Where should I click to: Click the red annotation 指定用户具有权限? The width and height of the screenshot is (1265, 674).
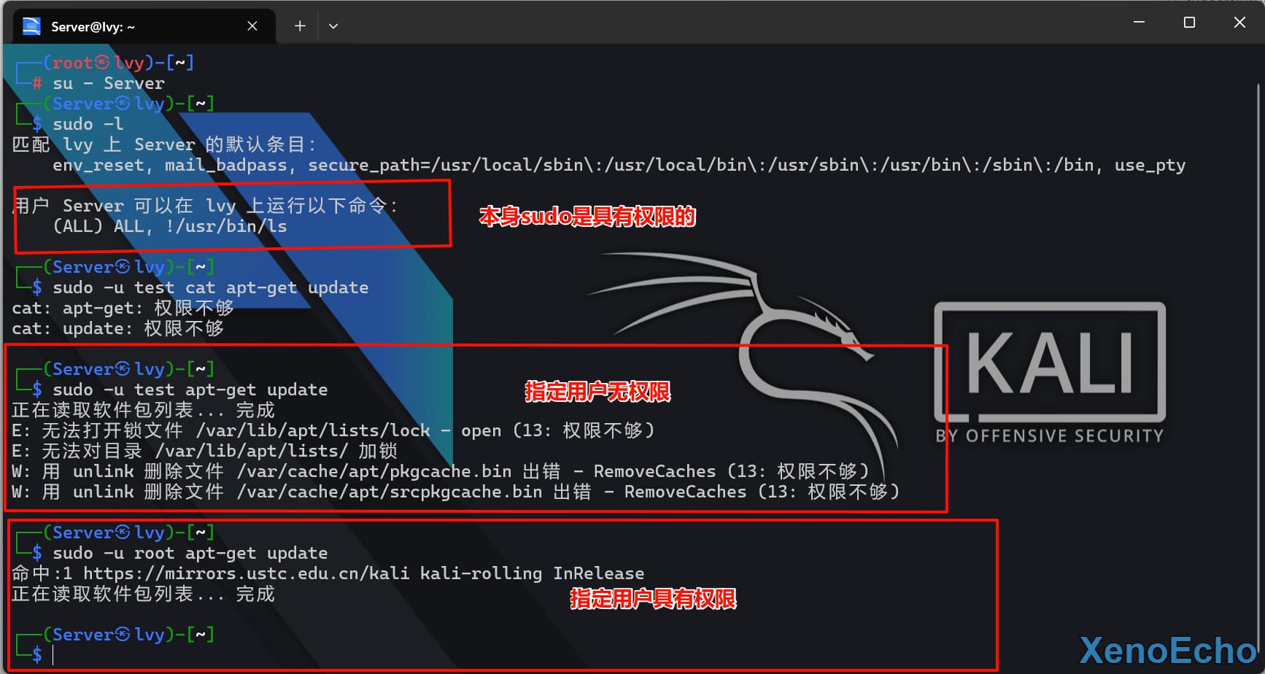coord(652,599)
